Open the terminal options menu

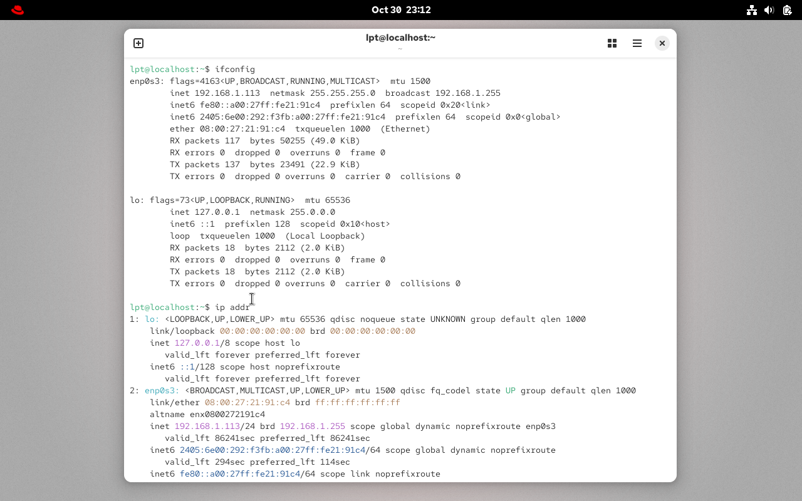click(637, 43)
